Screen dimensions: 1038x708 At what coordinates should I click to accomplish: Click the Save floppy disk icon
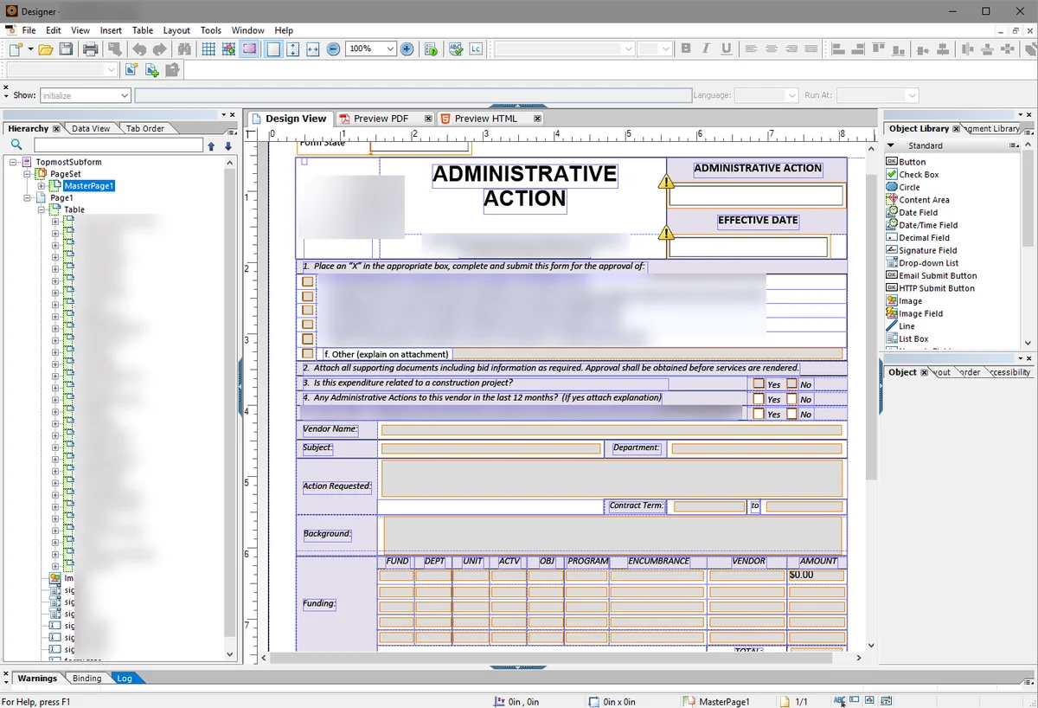coord(66,49)
